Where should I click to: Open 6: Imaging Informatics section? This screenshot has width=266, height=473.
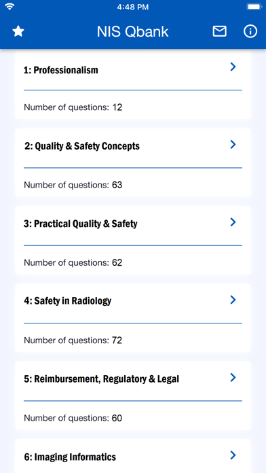70,457
